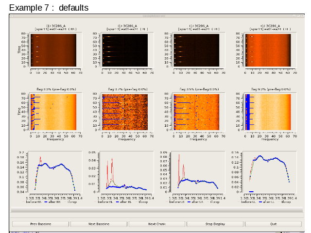Select the top-row RL black waterfall plot
Screen dimensions: 311x233
click(x=125, y=50)
